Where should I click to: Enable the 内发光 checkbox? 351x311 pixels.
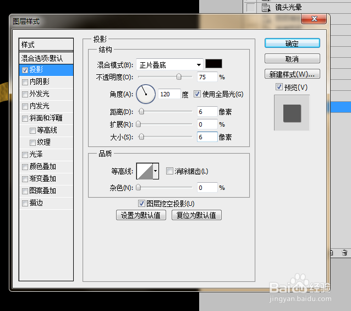coord(25,106)
